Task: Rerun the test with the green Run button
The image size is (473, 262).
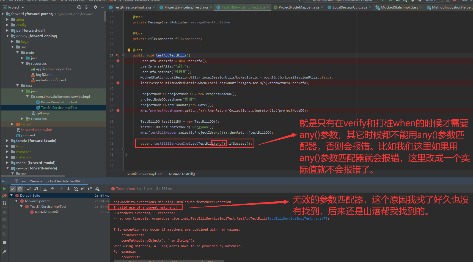Action: pos(4,189)
